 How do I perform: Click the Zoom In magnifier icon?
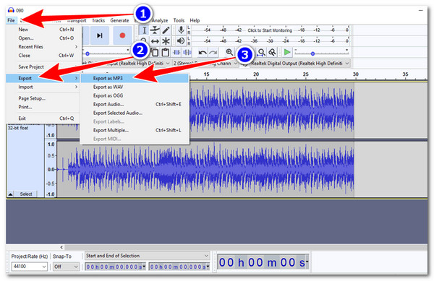point(229,52)
